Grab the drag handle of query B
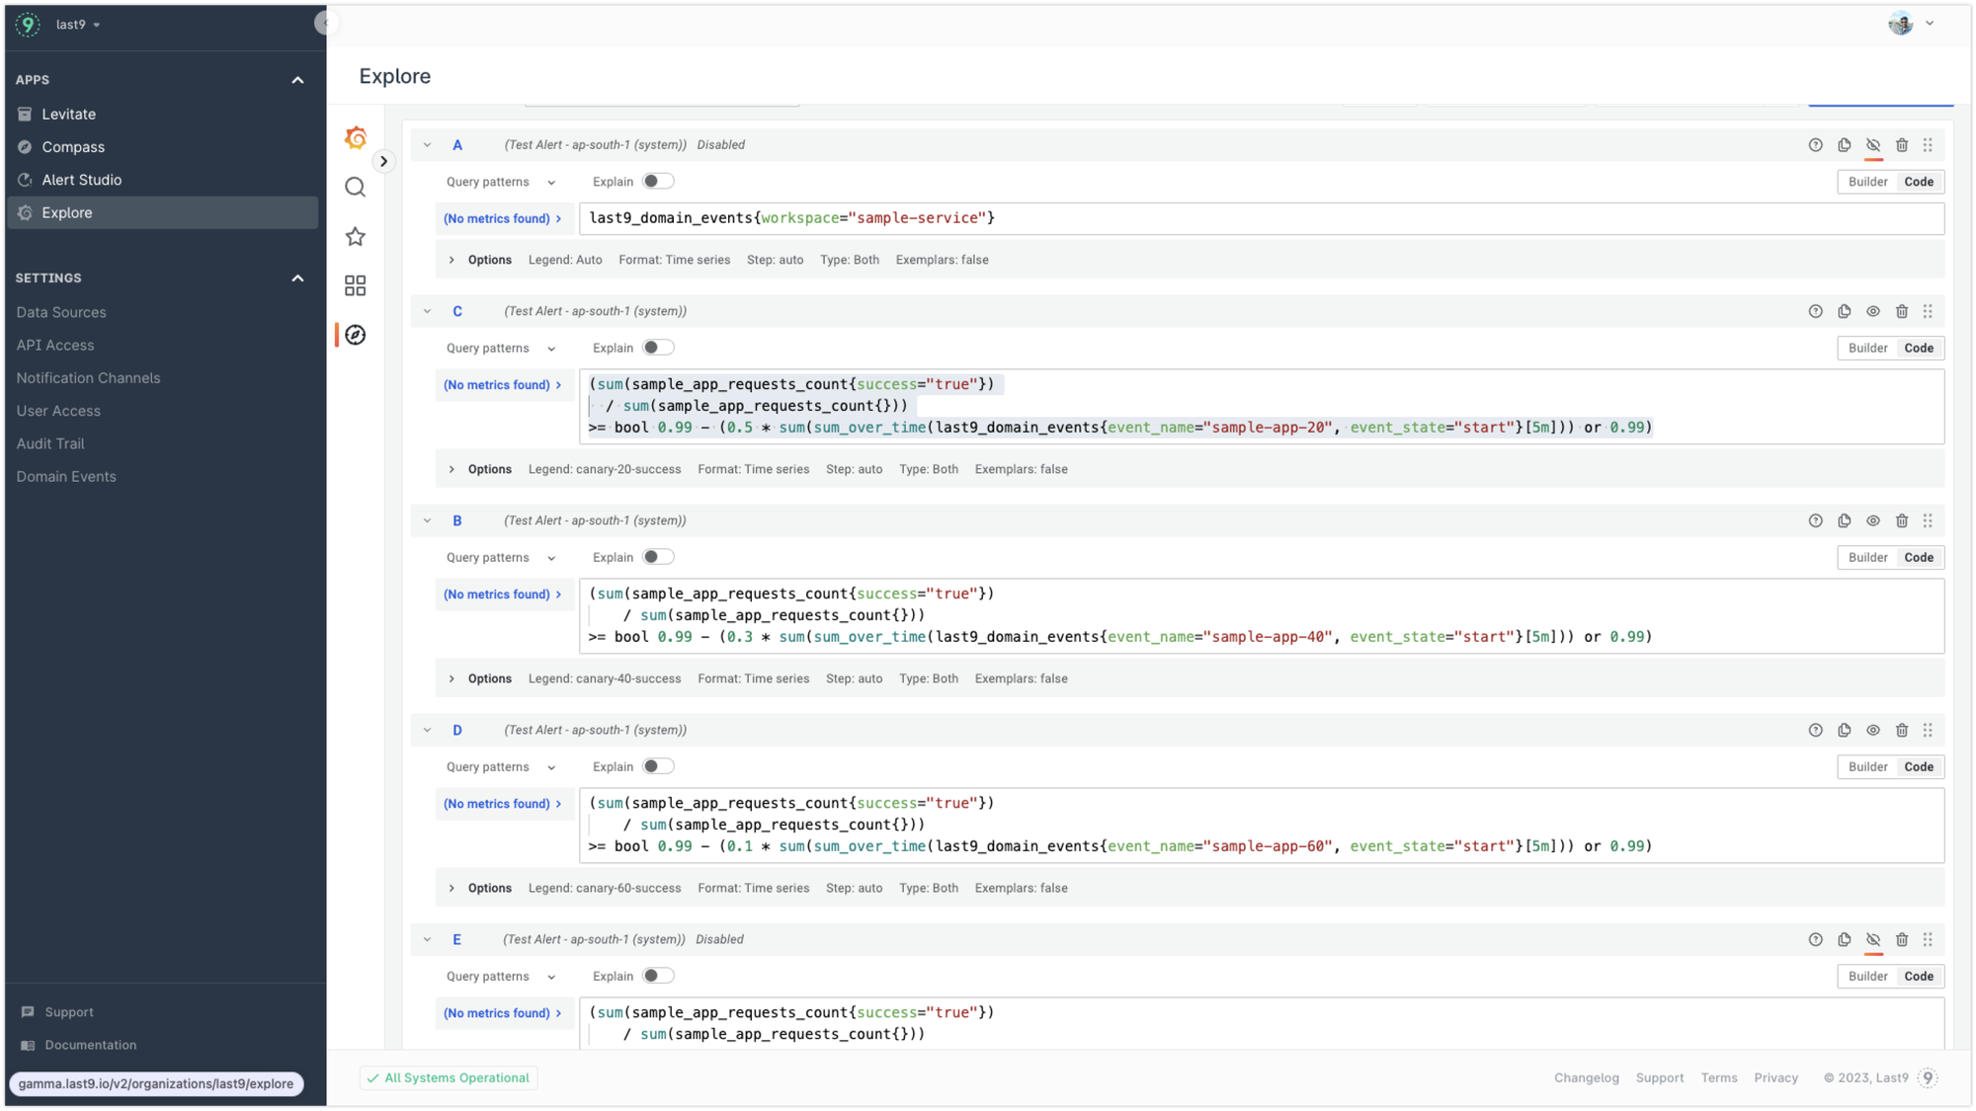This screenshot has width=1976, height=1111. coord(1928,520)
